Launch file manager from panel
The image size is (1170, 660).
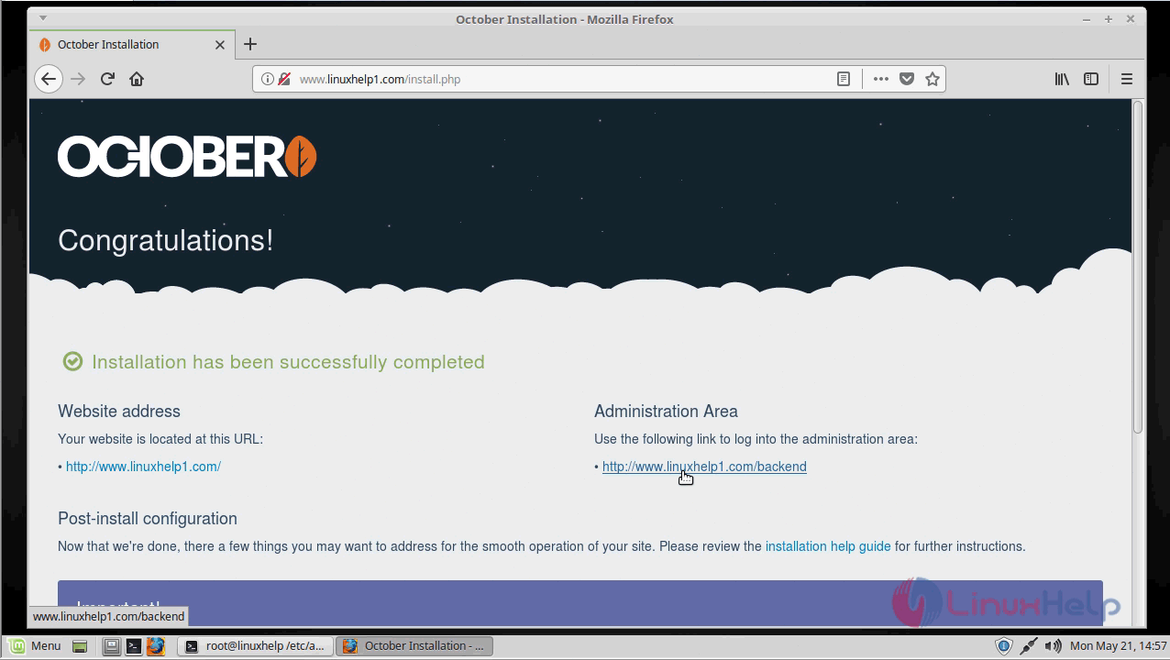(x=112, y=646)
